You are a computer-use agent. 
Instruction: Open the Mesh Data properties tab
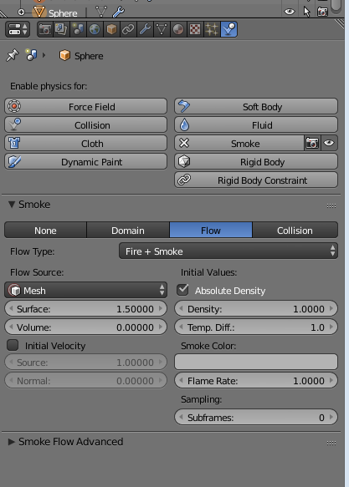tap(162, 29)
